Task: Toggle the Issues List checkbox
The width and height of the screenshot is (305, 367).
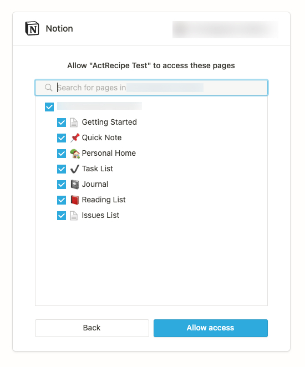Action: pyautogui.click(x=62, y=215)
